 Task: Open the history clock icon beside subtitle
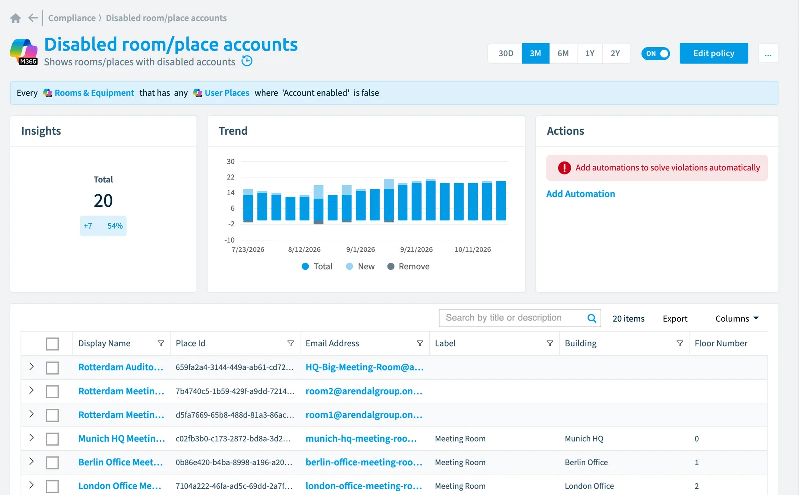point(247,61)
